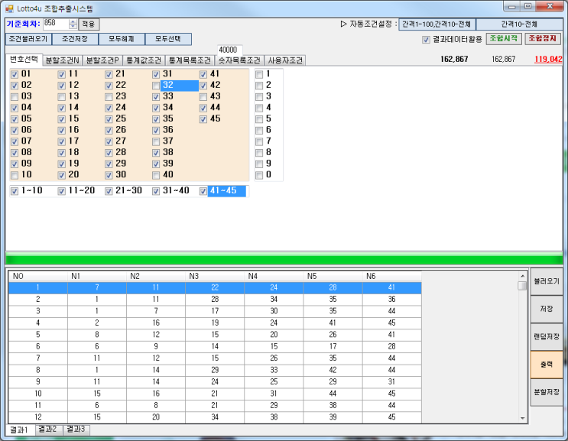Check the number 23 checkbox
The height and width of the screenshot is (441, 568).
109,97
